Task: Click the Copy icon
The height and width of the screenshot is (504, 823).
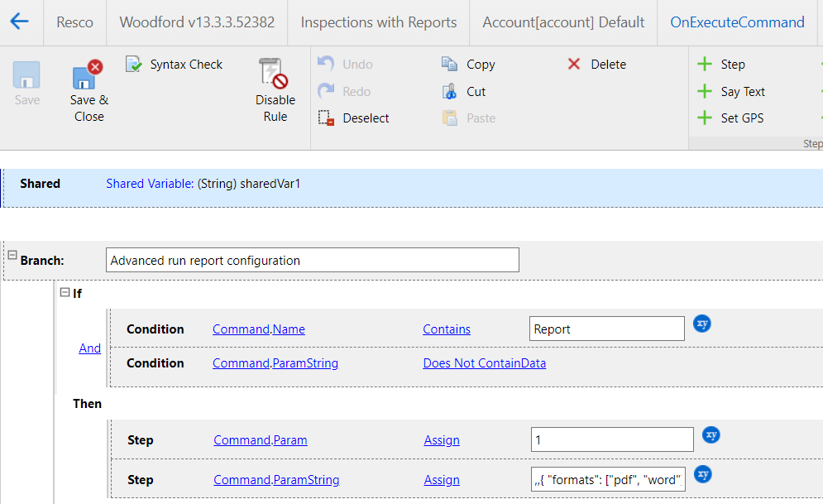Action: (449, 64)
